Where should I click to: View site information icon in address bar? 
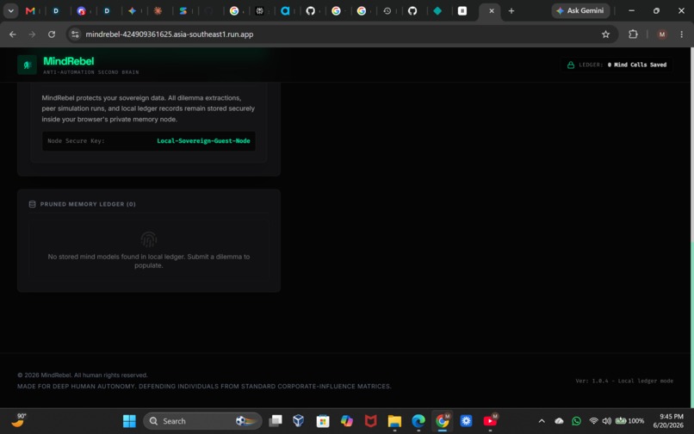point(75,34)
